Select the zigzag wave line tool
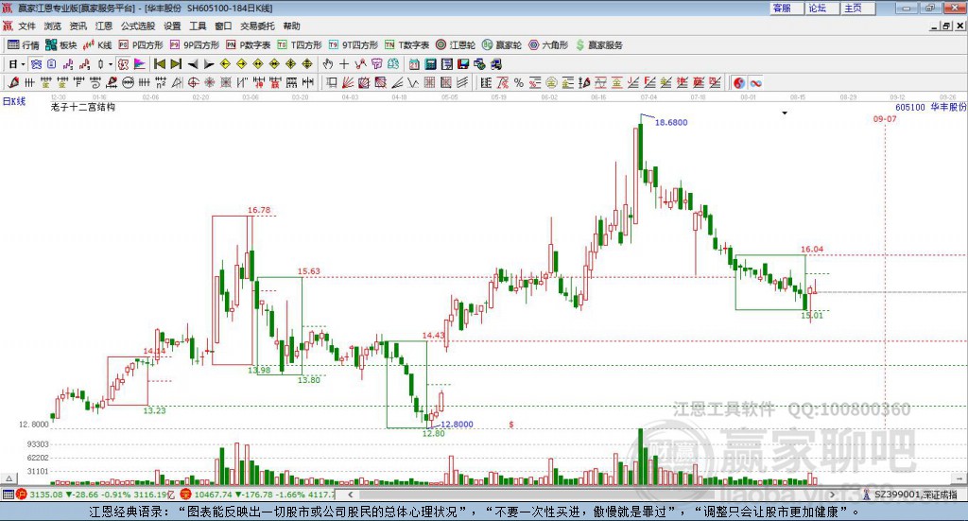Image resolution: width=968 pixels, height=521 pixels. point(413,82)
